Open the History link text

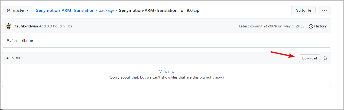tap(320, 26)
